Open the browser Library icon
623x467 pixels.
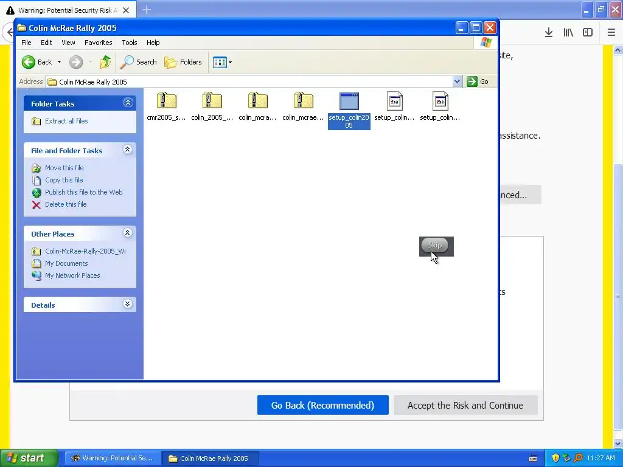click(568, 33)
